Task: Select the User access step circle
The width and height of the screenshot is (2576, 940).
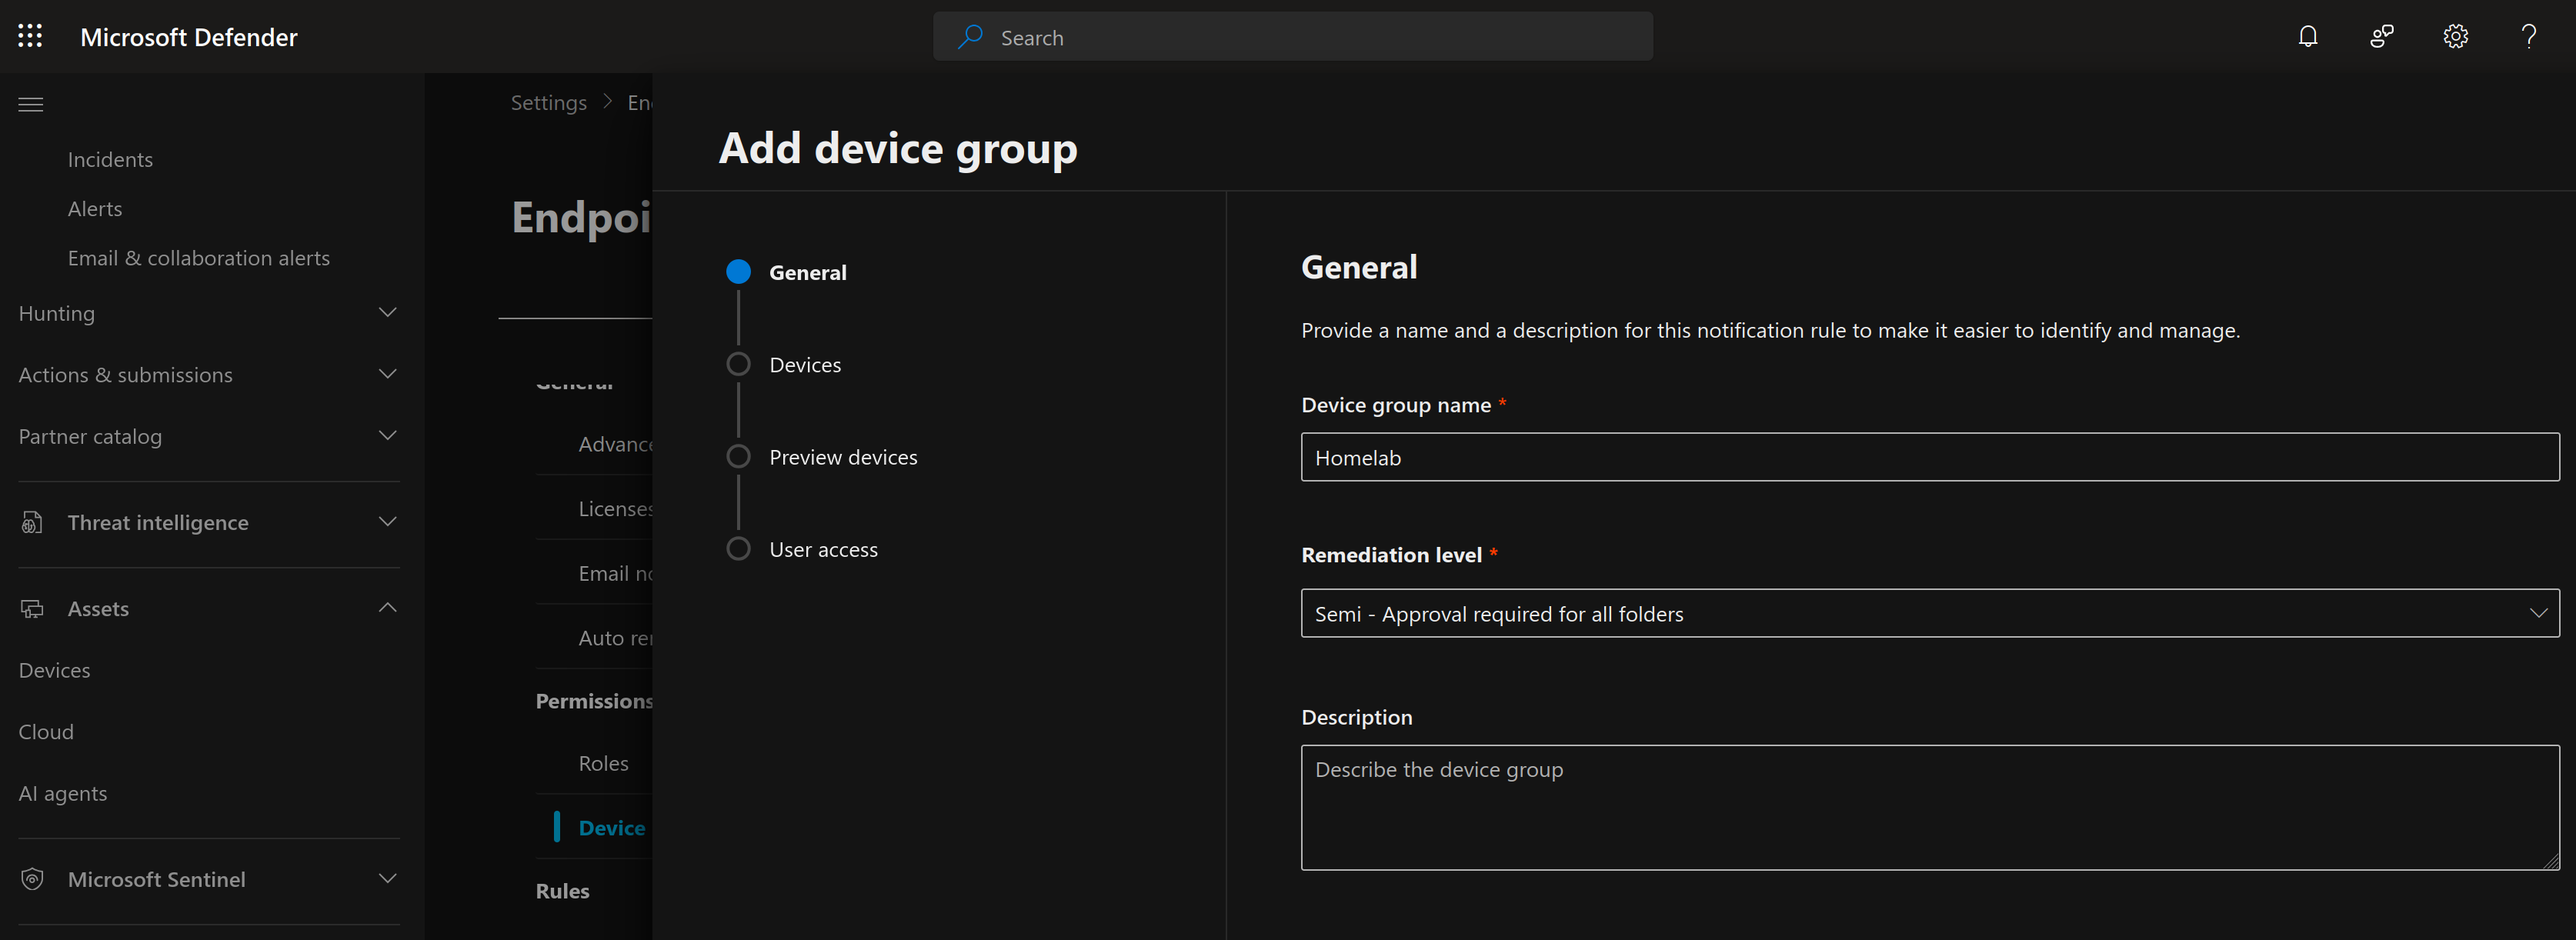Action: pos(738,549)
